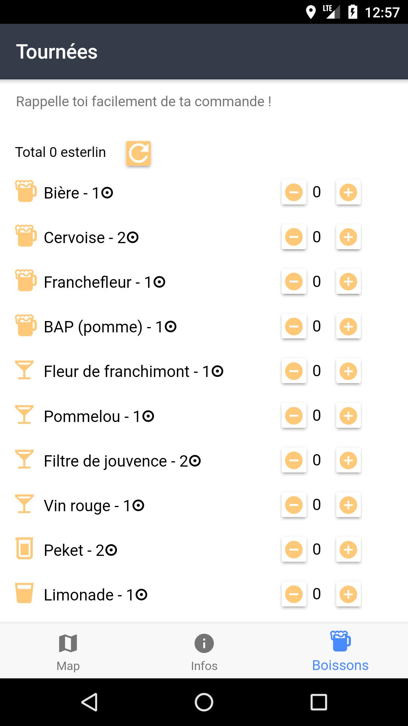Increase Cervoise quantity
The height and width of the screenshot is (726, 408).
pyautogui.click(x=348, y=237)
